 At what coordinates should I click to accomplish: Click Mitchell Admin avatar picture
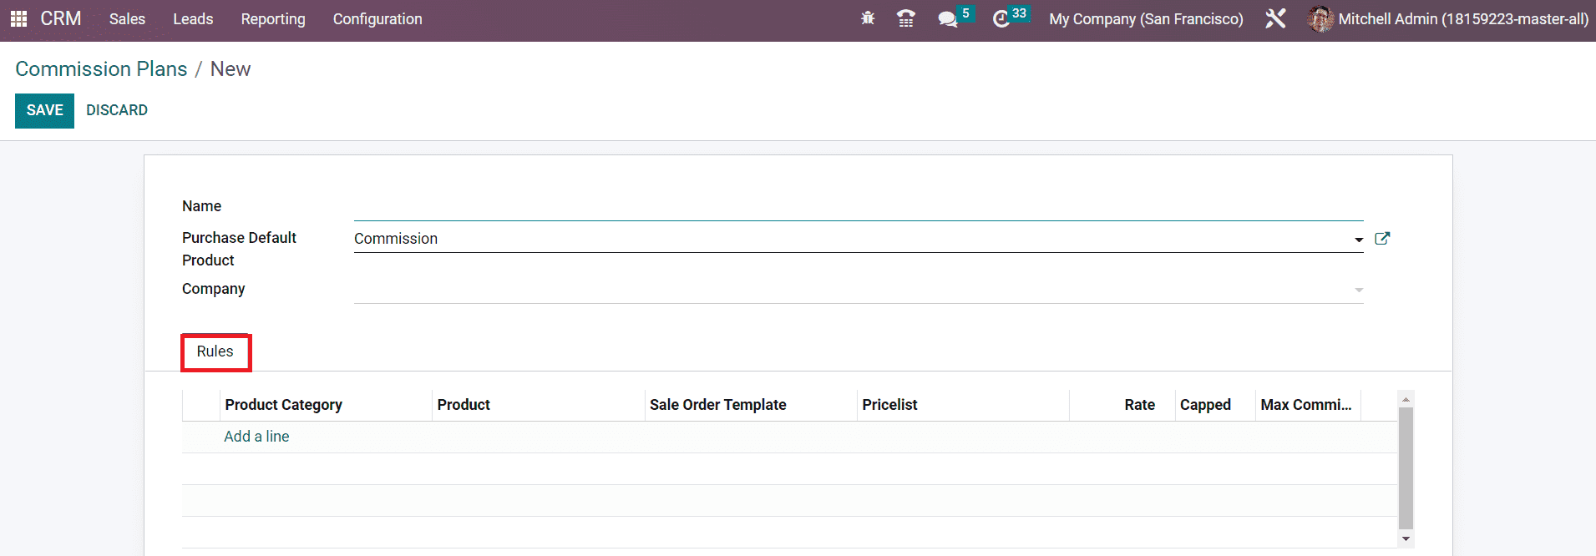1320,18
